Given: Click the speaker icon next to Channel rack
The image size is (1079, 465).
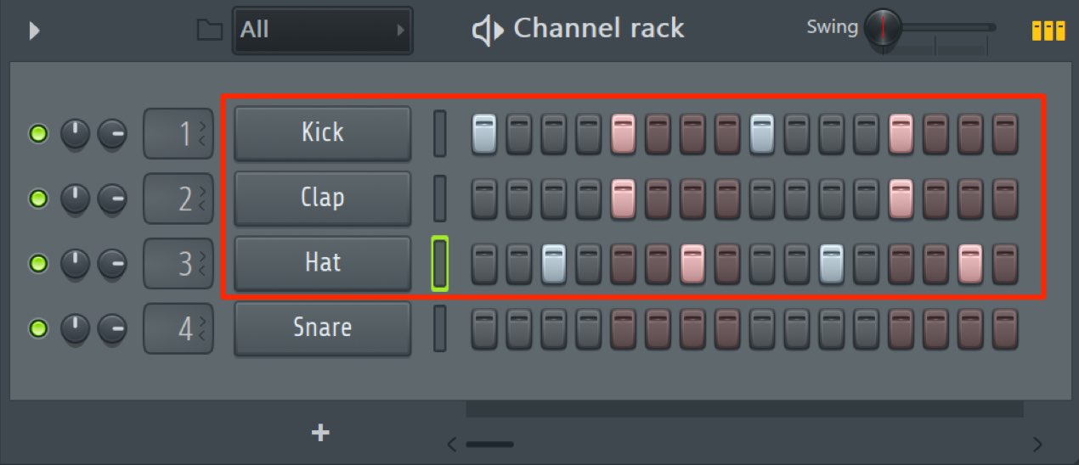Looking at the screenshot, I should pyautogui.click(x=488, y=31).
